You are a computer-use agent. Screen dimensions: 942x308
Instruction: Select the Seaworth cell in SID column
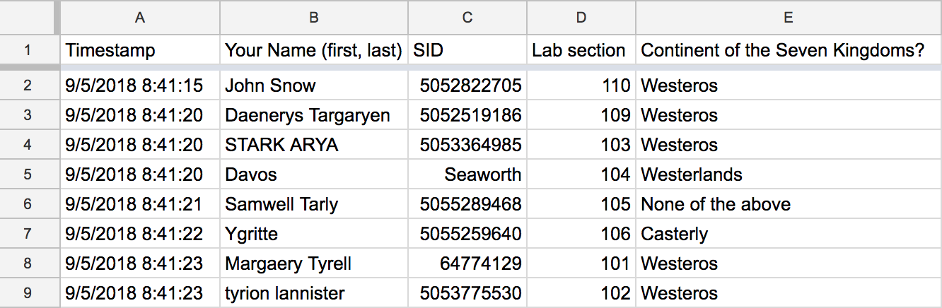coord(467,174)
